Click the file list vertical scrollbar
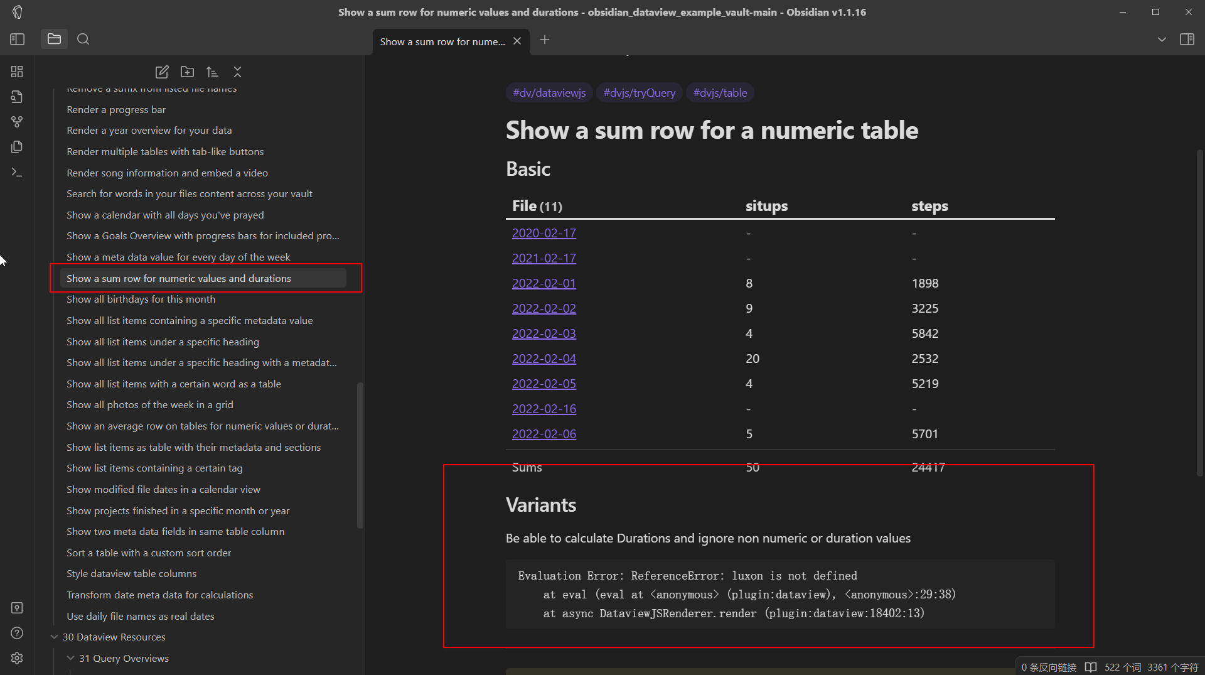 point(360,455)
